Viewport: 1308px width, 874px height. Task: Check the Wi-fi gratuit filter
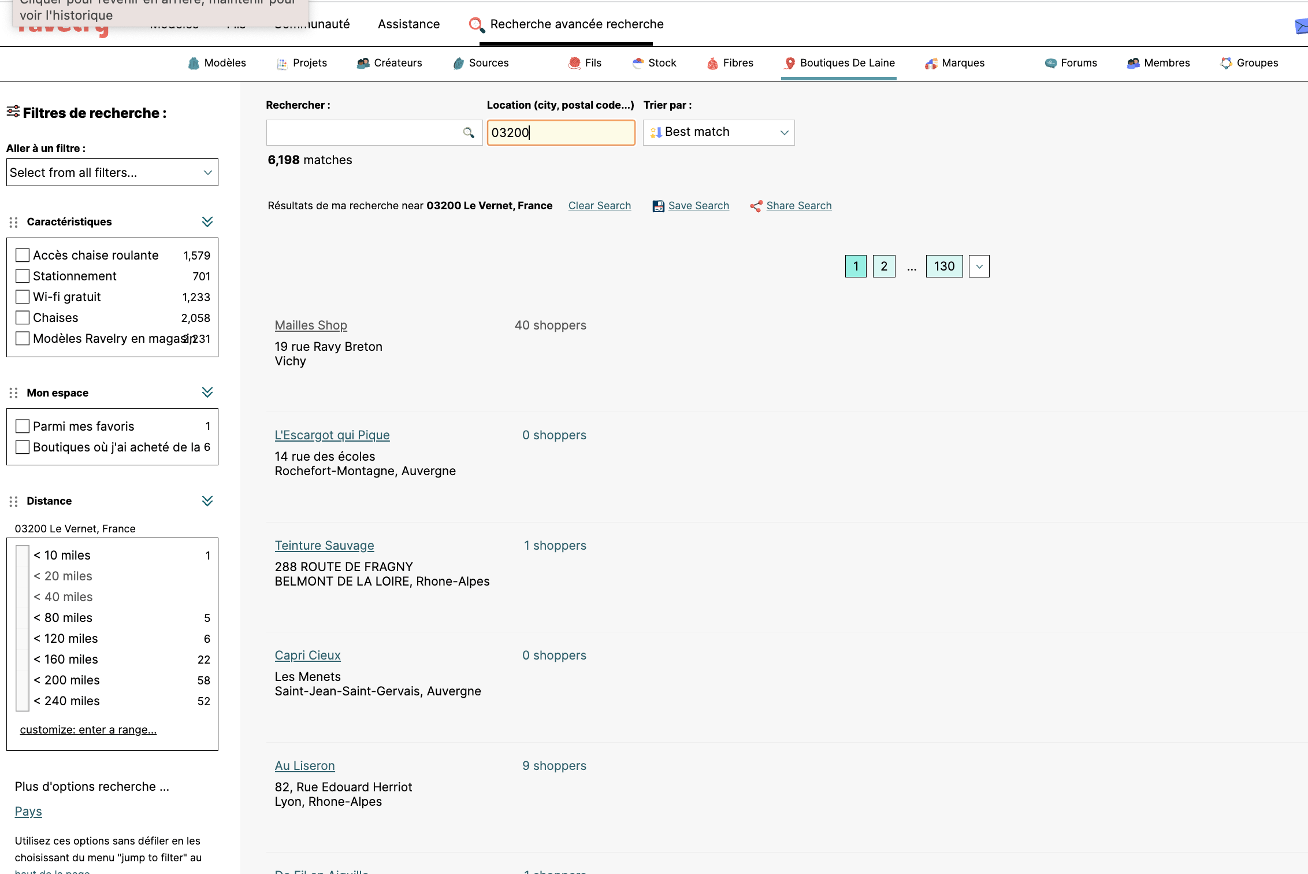pos(23,297)
